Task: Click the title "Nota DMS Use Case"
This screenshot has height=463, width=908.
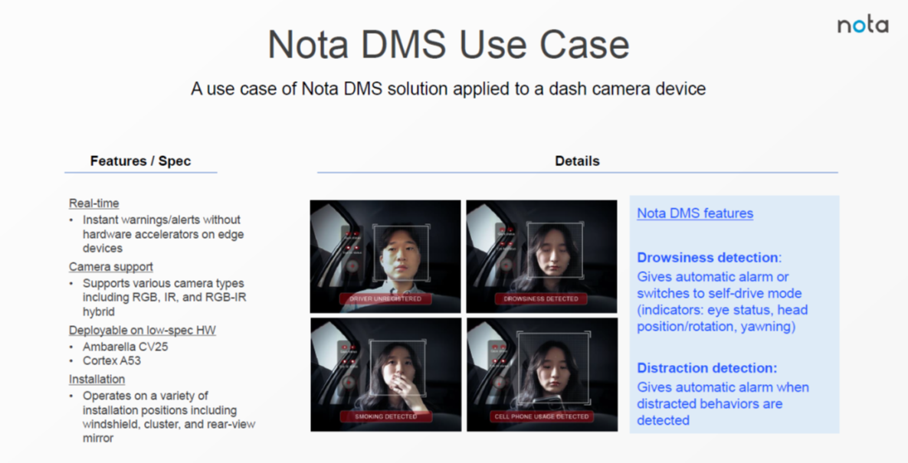Action: [448, 44]
